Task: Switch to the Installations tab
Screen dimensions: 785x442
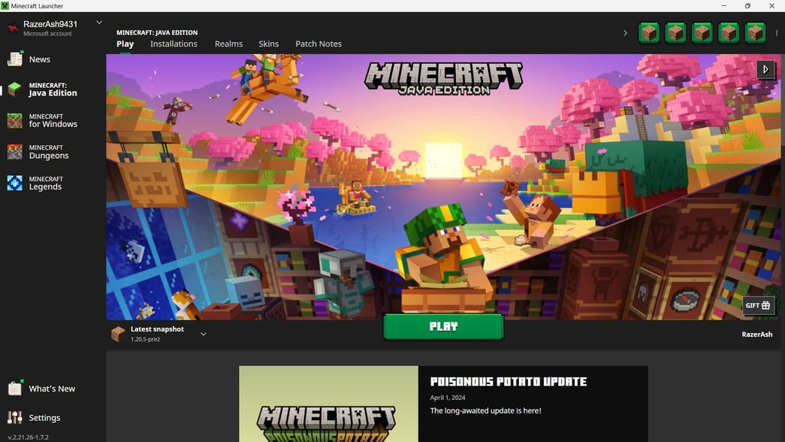Action: [x=174, y=44]
